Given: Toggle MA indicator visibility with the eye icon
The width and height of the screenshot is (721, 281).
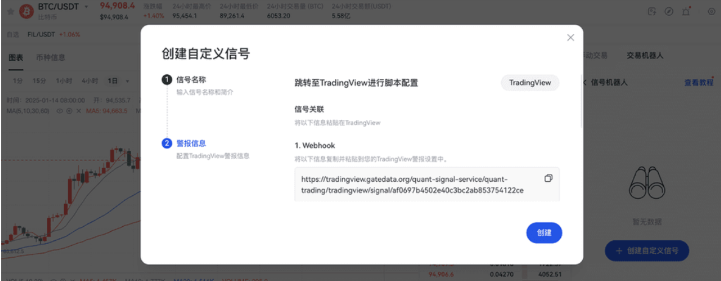Looking at the screenshot, I should [60, 111].
